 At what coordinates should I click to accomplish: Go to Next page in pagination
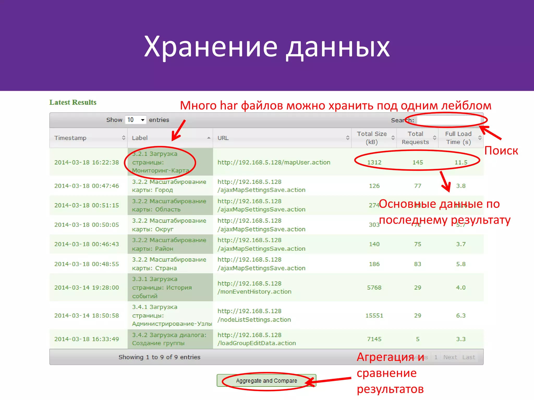(450, 357)
